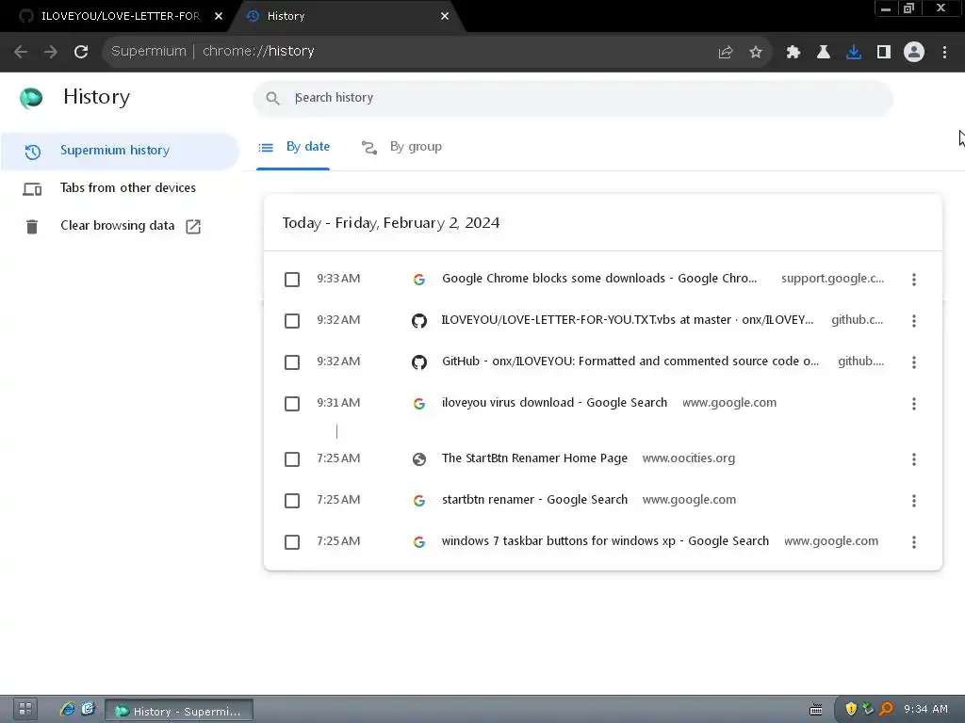This screenshot has width=965, height=723.
Task: Open the Extensions puzzle icon
Action: click(x=793, y=53)
